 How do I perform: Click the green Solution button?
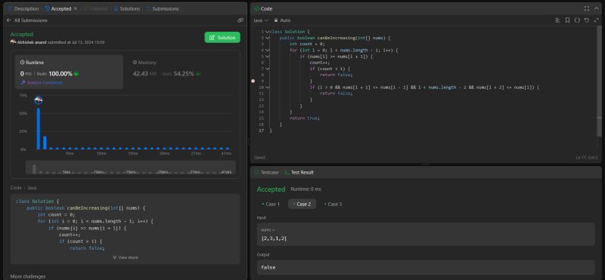(x=222, y=38)
